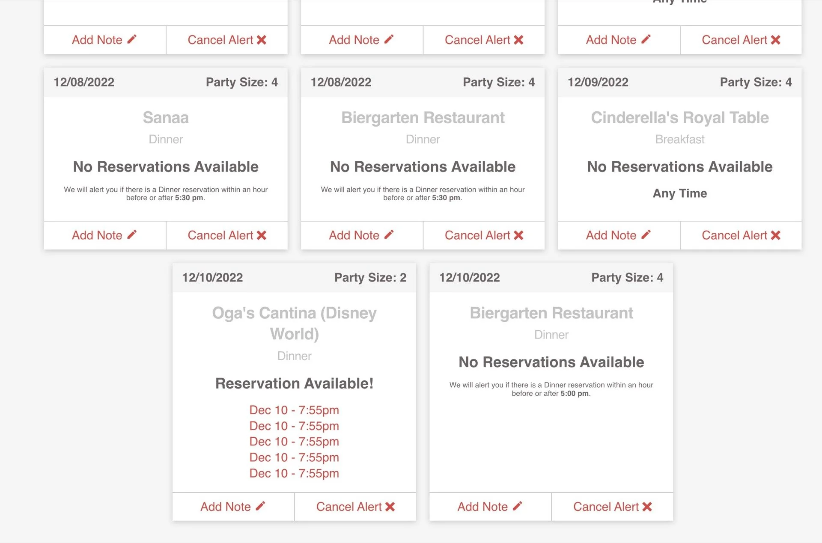Select third Dec 10 - 7:55pm time slot
Viewport: 822px width, 543px height.
click(294, 442)
